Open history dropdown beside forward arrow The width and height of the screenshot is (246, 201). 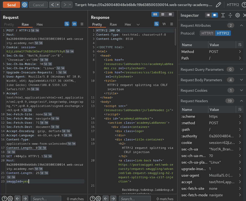click(x=70, y=5)
